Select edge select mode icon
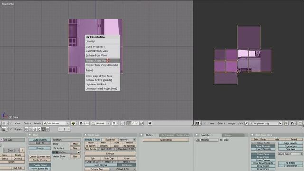This screenshot has width=304, height=171. (133, 123)
